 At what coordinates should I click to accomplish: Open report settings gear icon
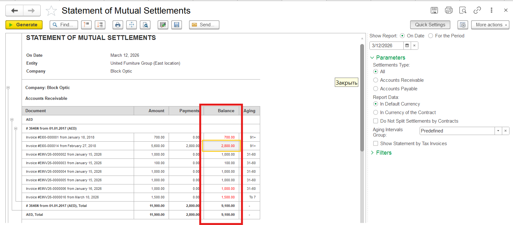tap(462, 25)
